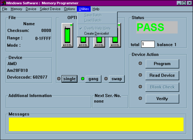
Task: Close the Memory Programmer window
Action: [190, 3]
